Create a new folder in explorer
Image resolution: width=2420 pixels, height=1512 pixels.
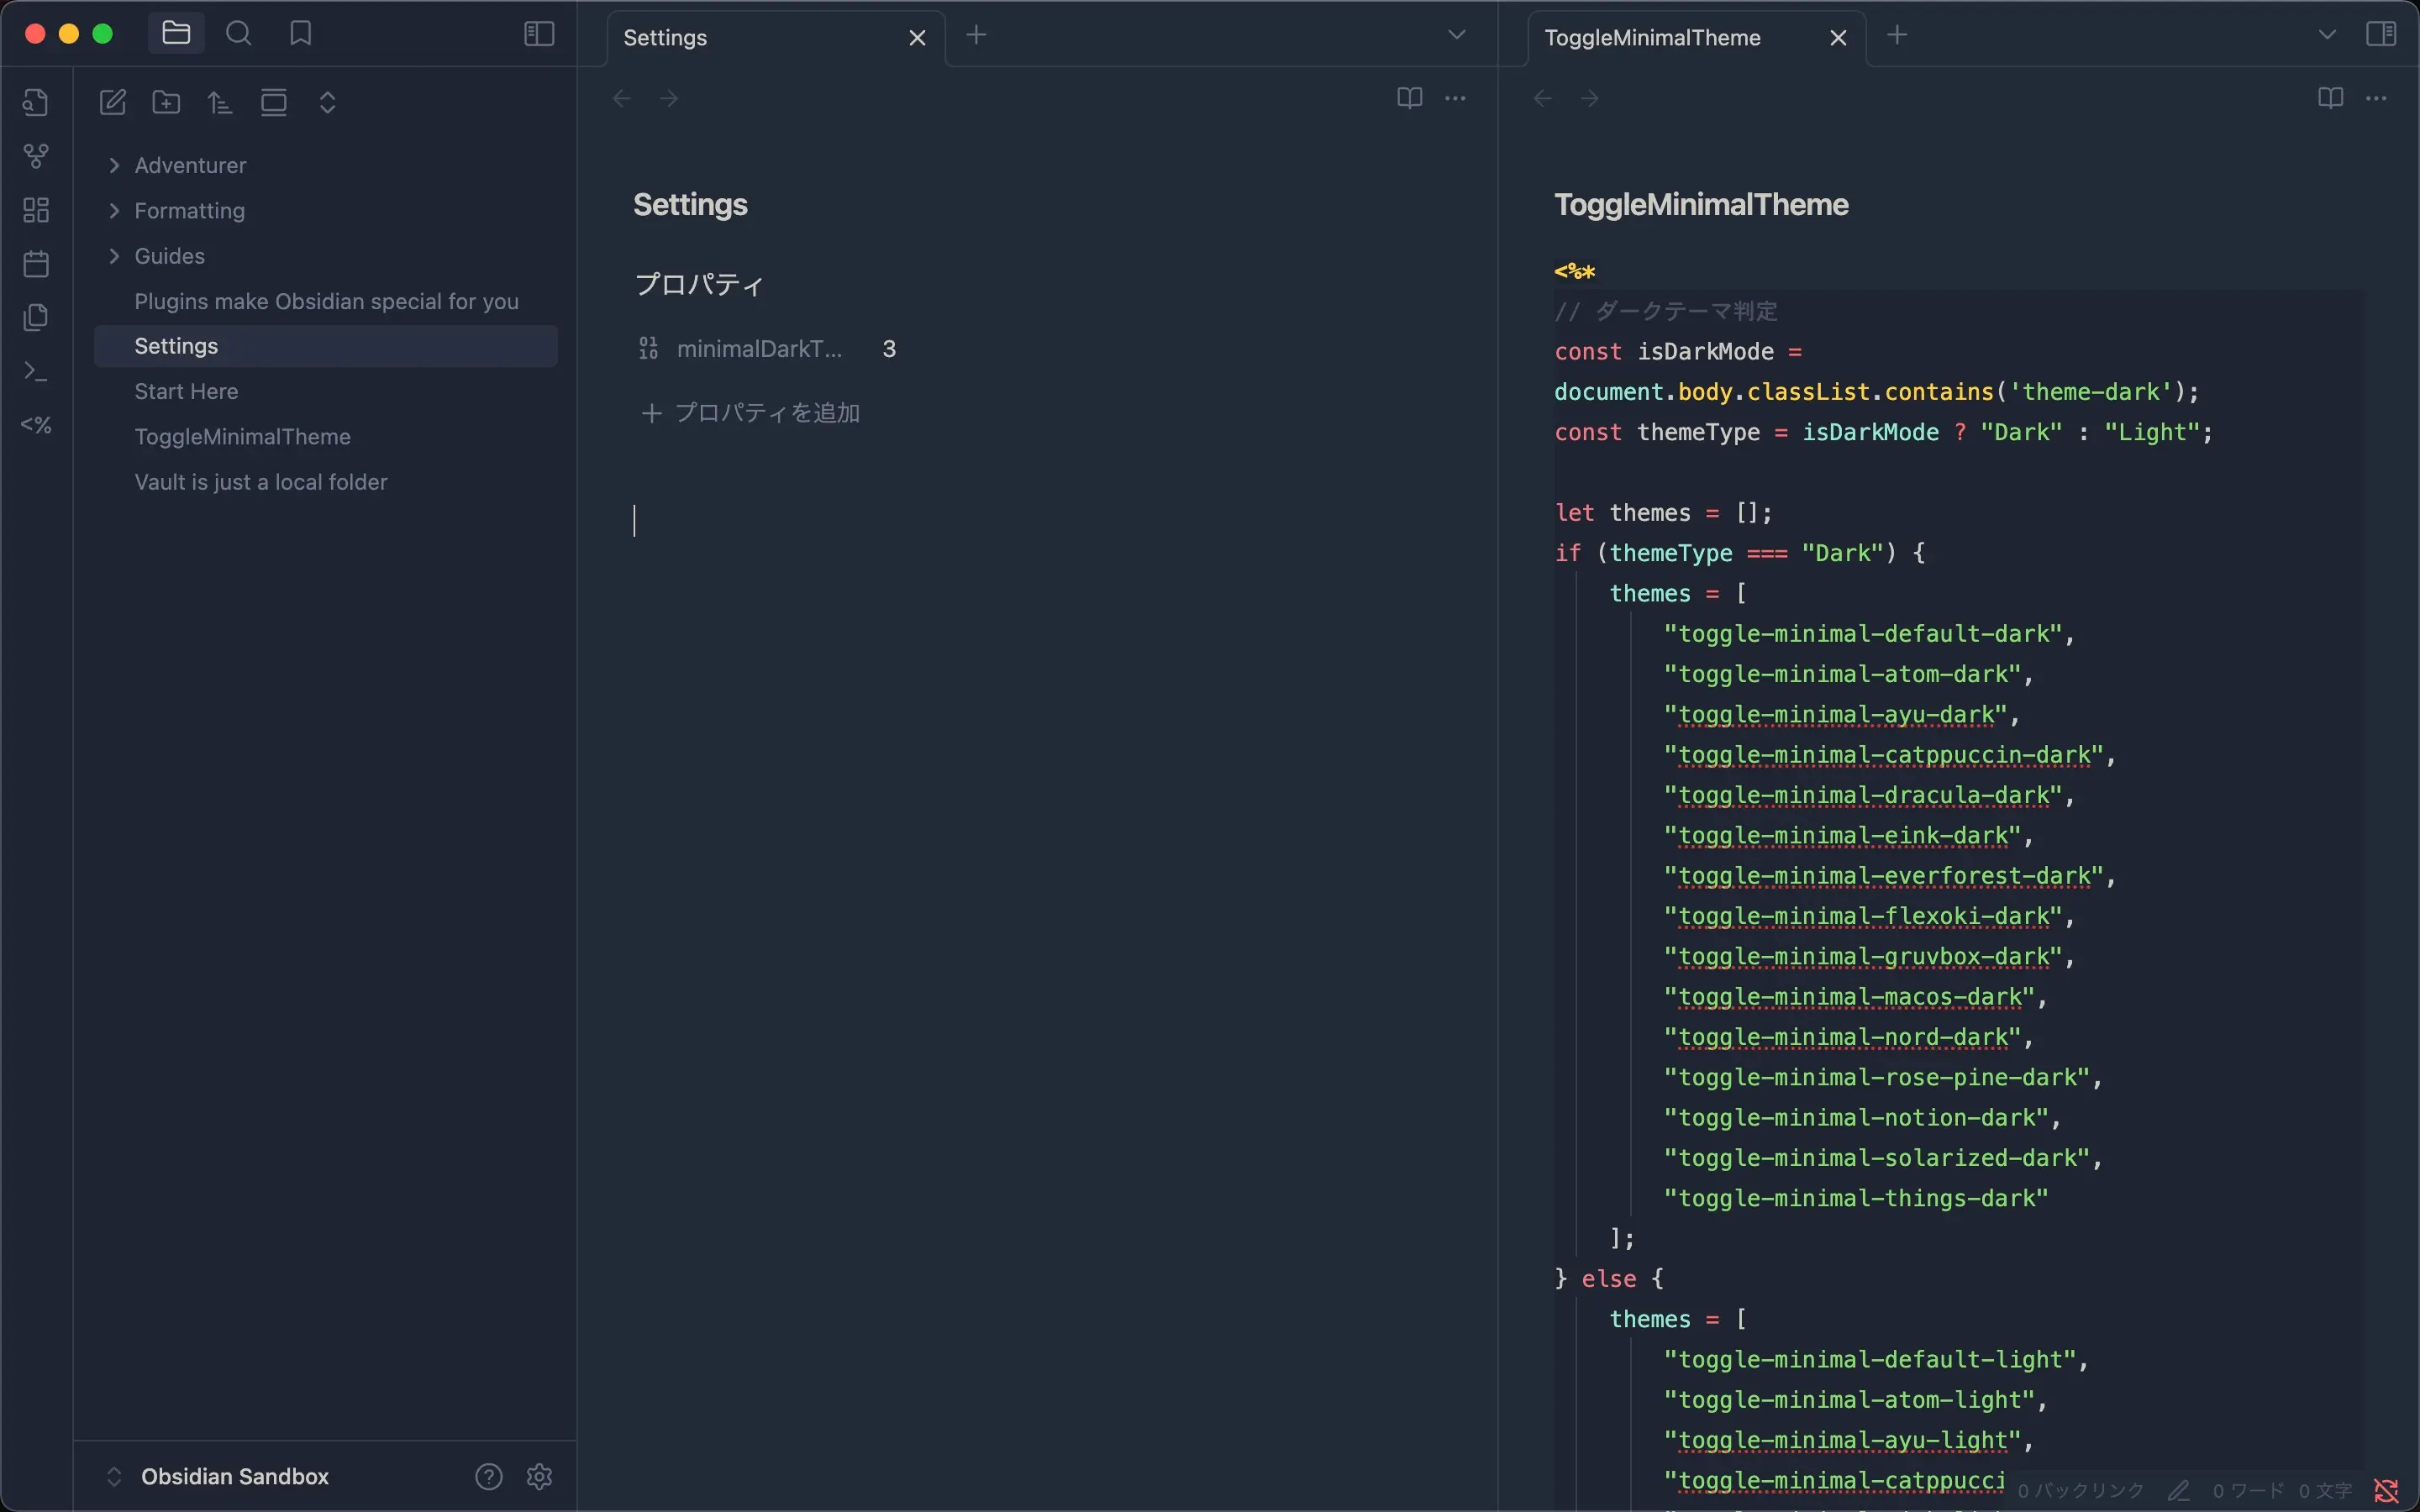click(166, 102)
